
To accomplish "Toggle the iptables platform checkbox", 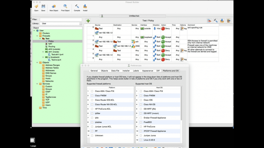I will click(92, 122).
